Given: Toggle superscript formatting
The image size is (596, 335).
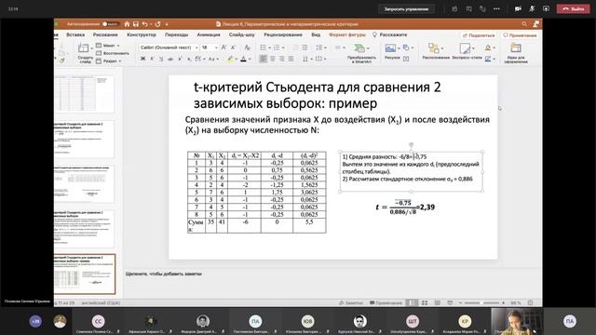Looking at the screenshot, I should click(x=180, y=59).
